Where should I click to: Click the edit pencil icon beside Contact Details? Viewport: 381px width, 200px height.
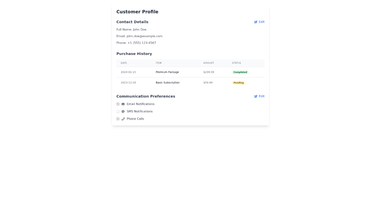255,22
